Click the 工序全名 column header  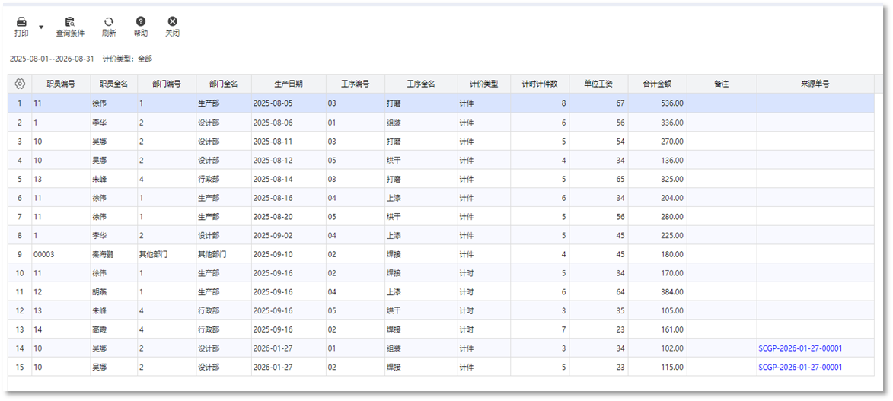421,84
